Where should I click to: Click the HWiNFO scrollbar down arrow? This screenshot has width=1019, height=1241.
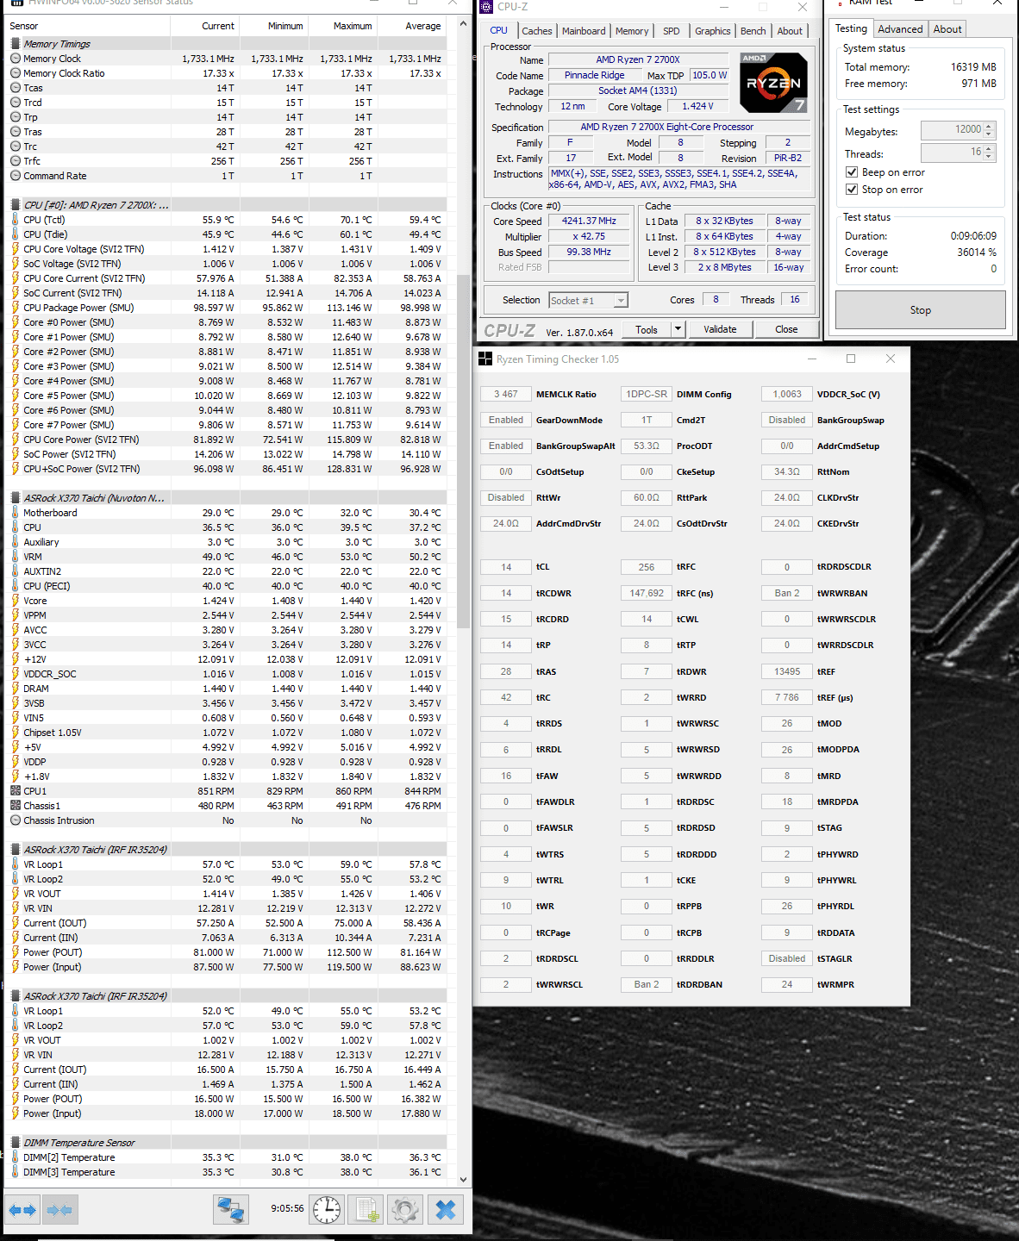click(463, 1180)
